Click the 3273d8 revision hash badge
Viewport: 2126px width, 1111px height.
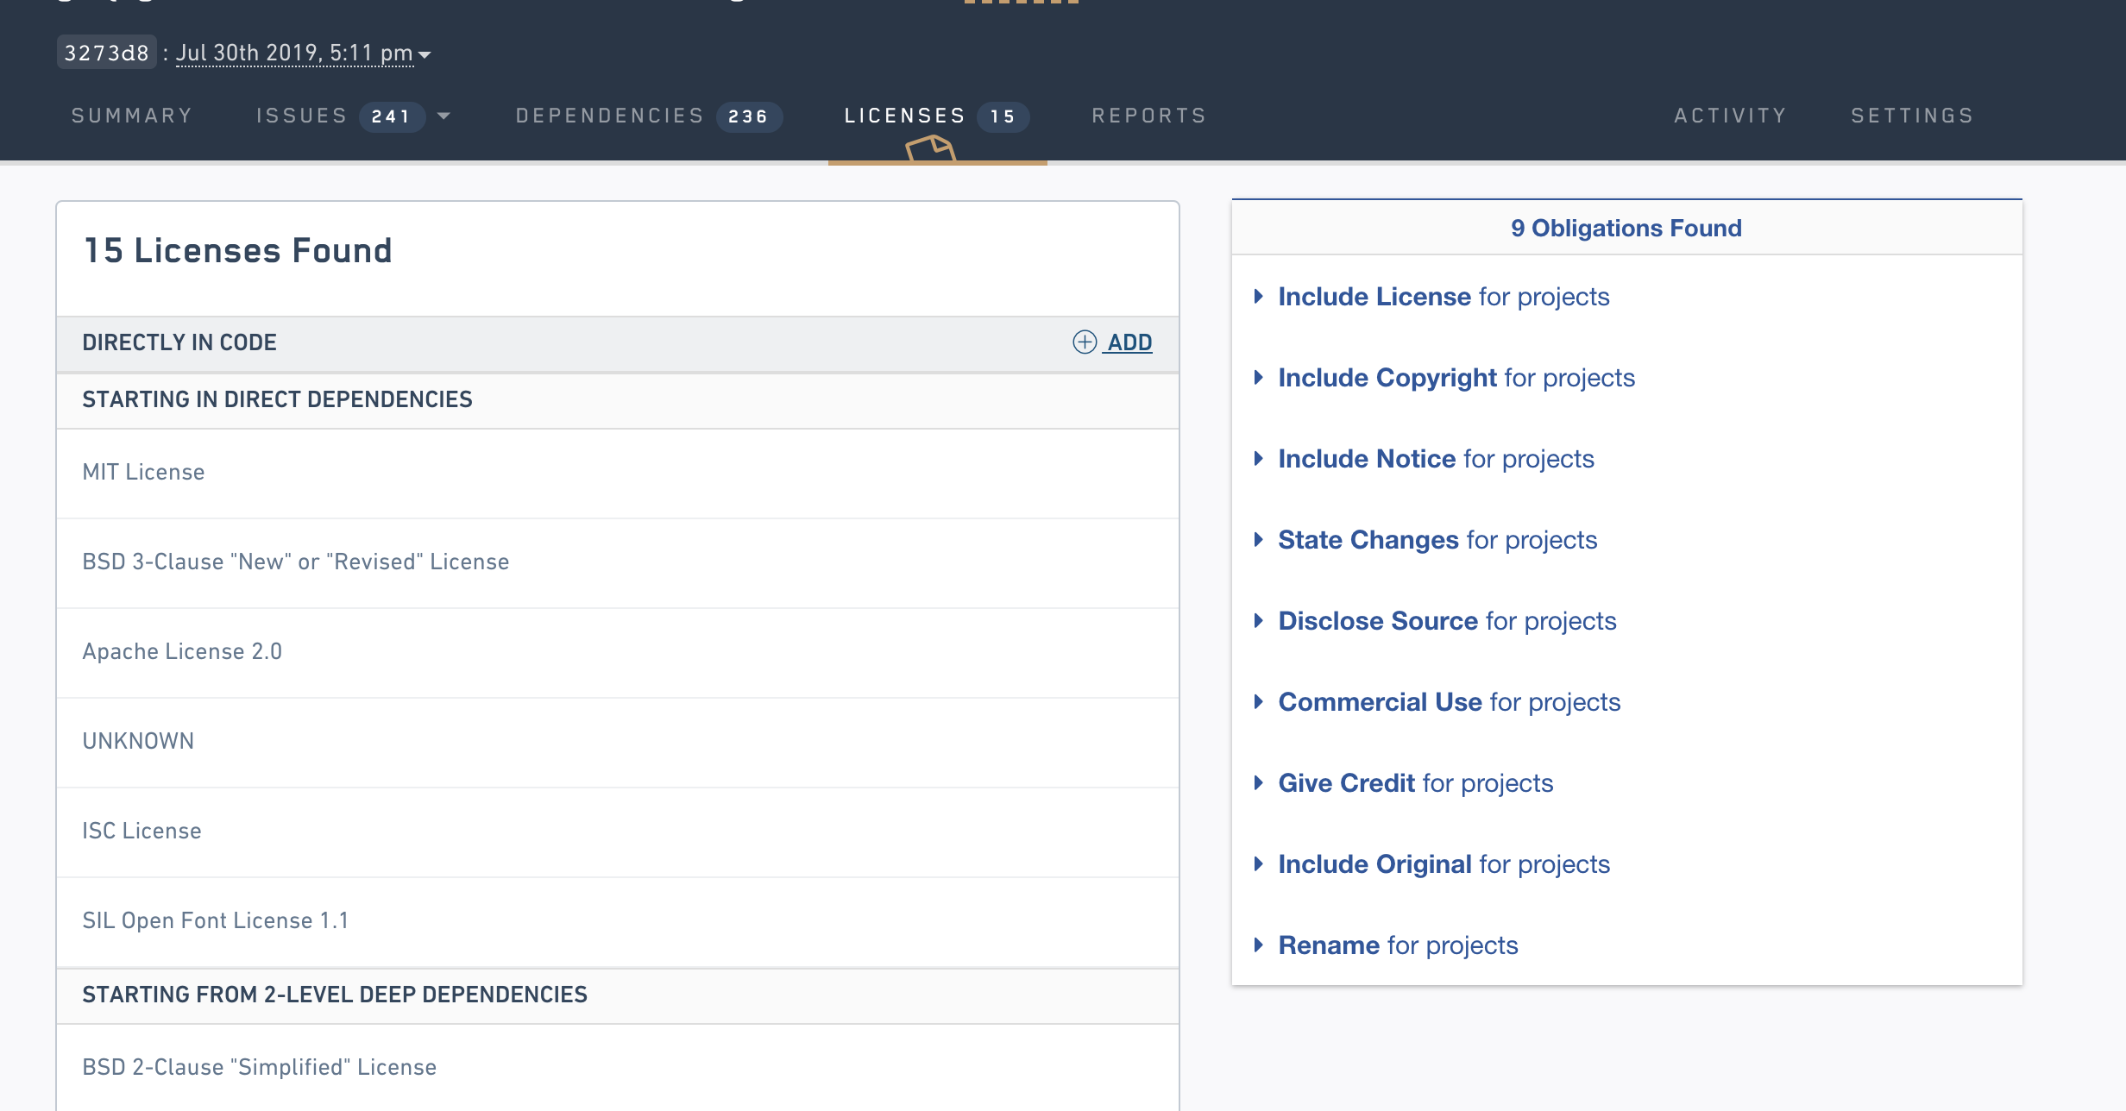coord(106,53)
